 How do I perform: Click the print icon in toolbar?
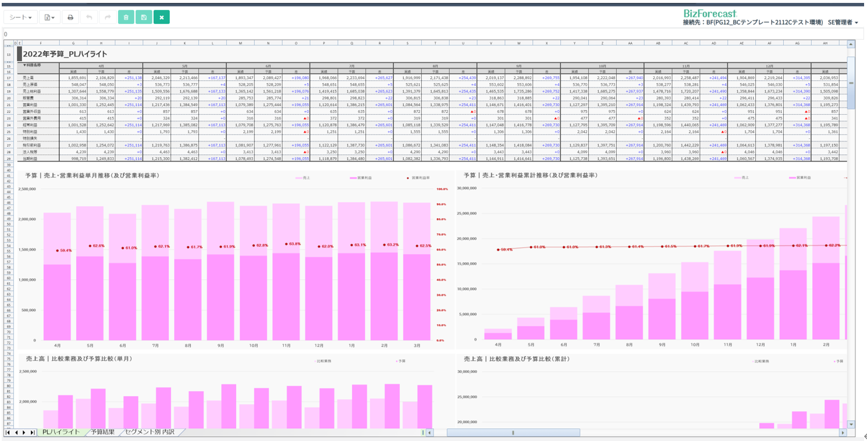(70, 17)
